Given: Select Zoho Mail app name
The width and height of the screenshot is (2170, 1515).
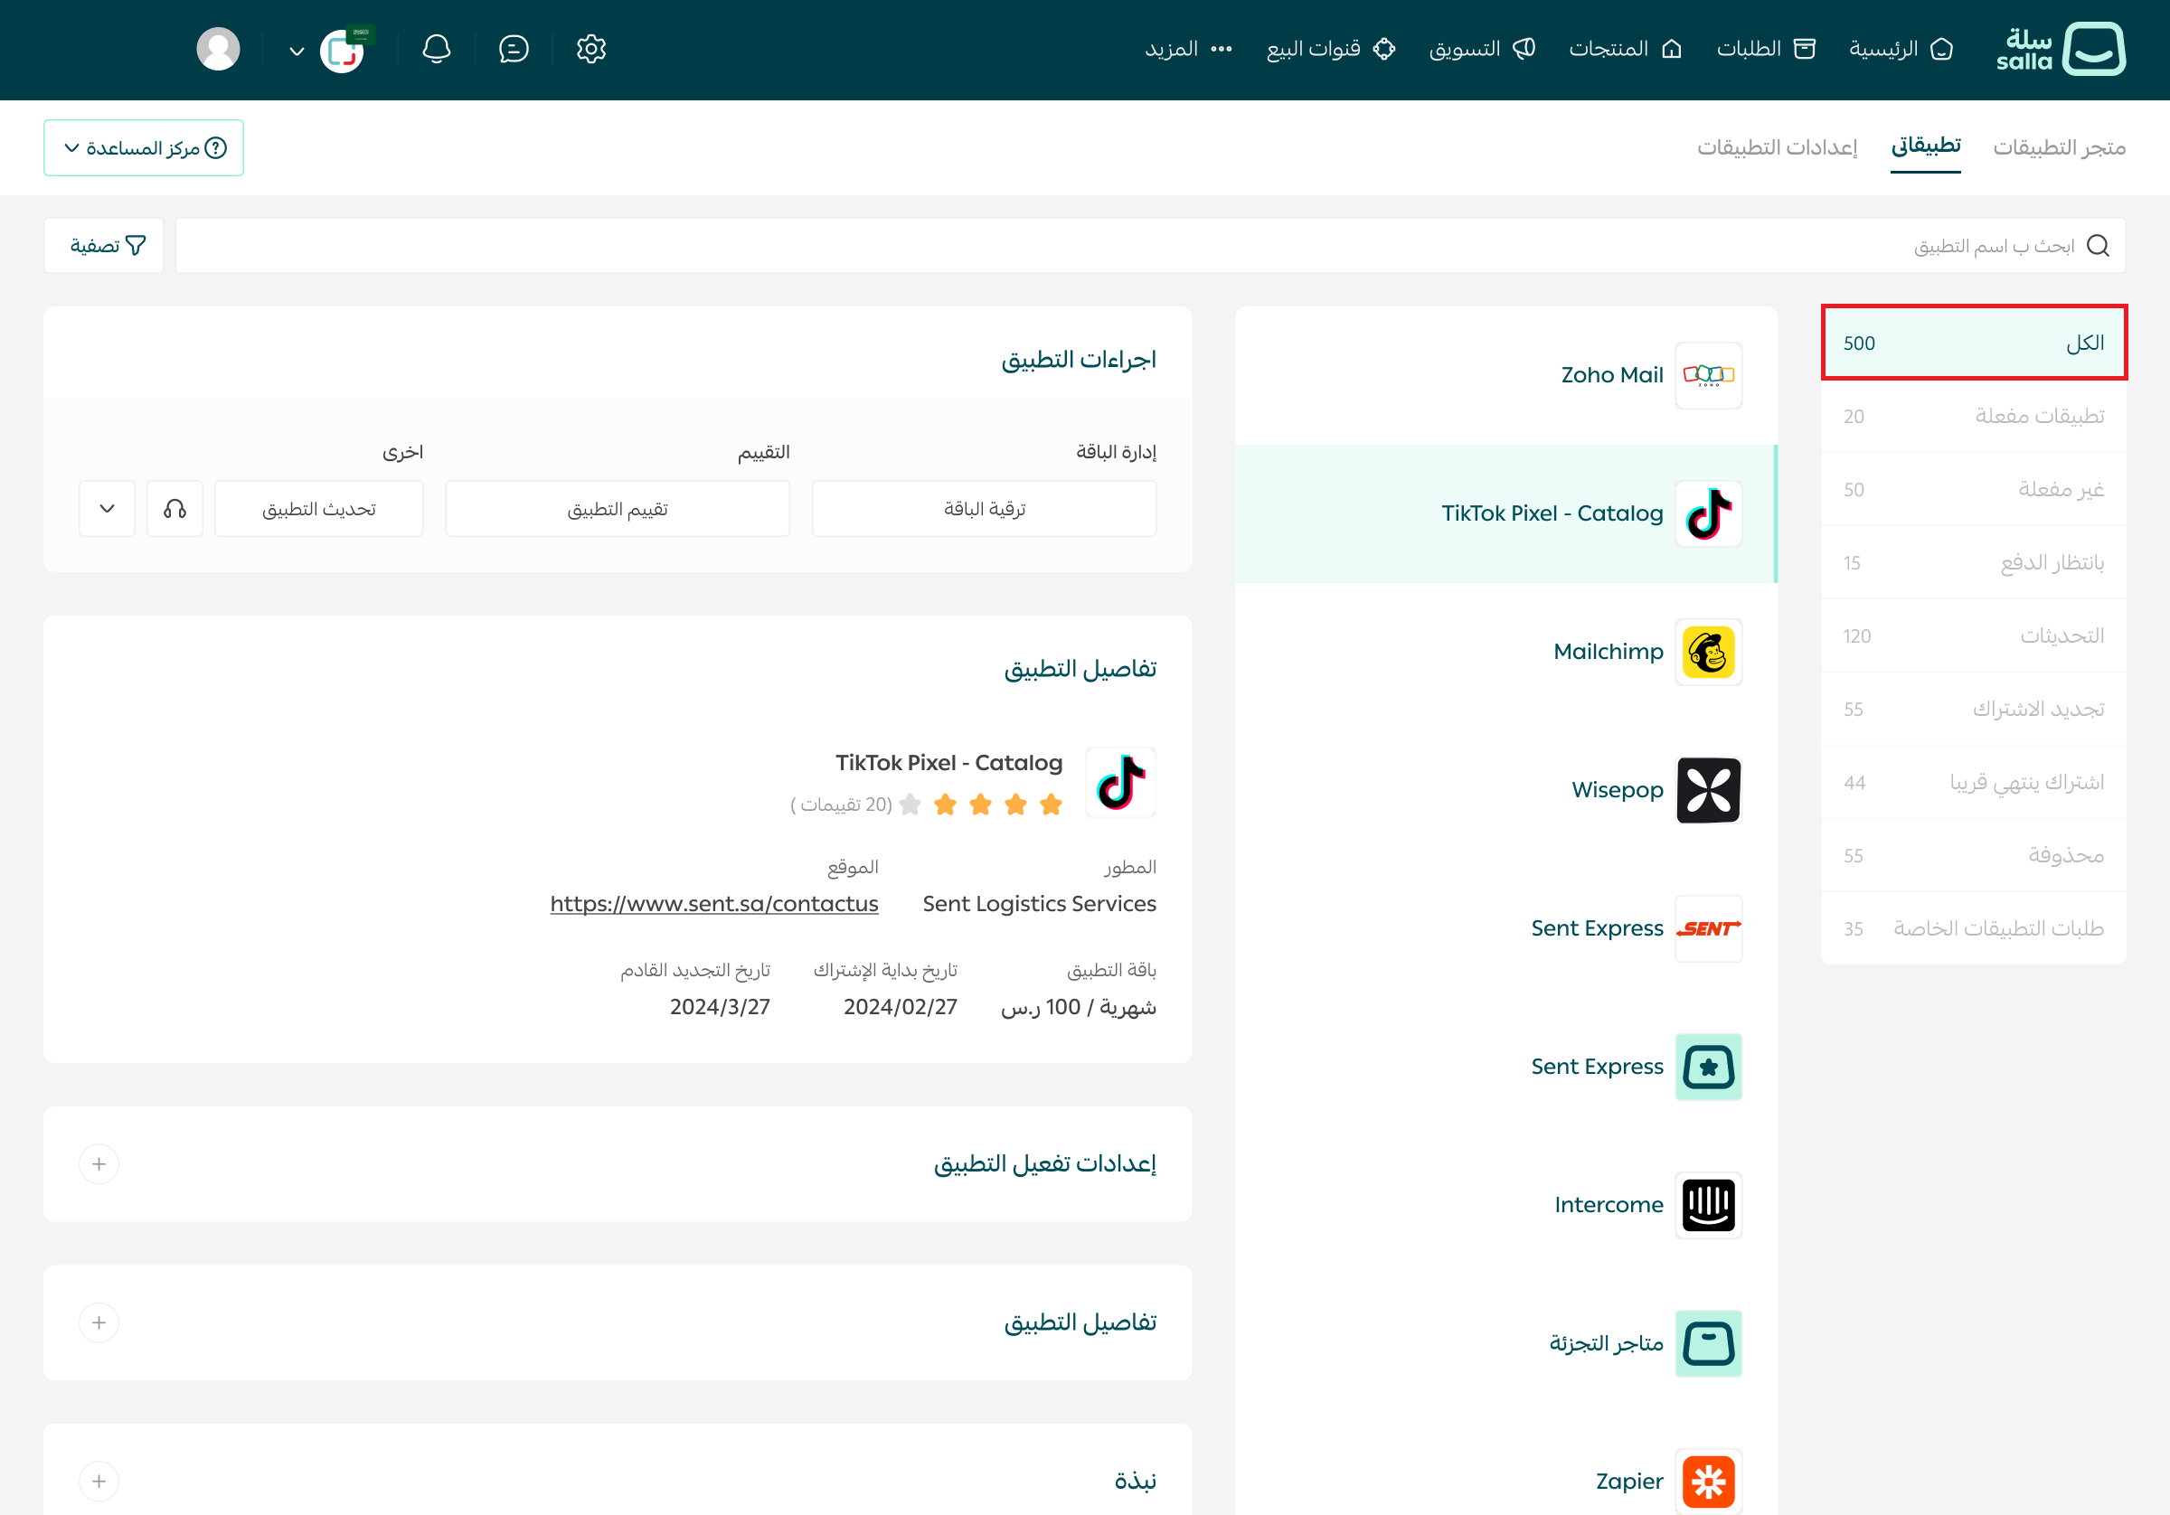Looking at the screenshot, I should 1611,375.
